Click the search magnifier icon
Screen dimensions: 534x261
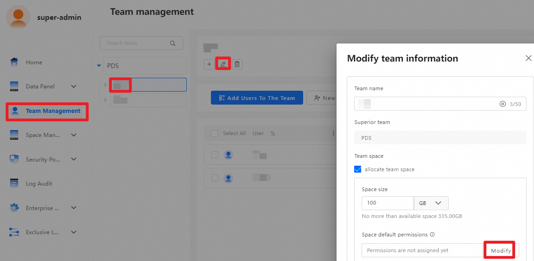tap(172, 43)
